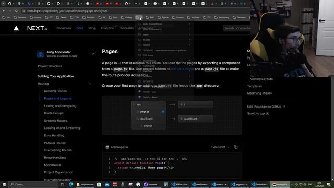Open the Portfolio bookmarks folder

[x=89, y=17]
